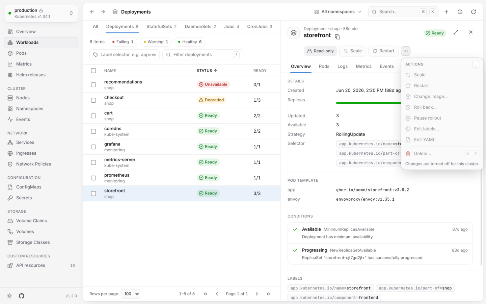This screenshot has width=486, height=304.
Task: Check the storefront row checkbox
Action: point(93,194)
